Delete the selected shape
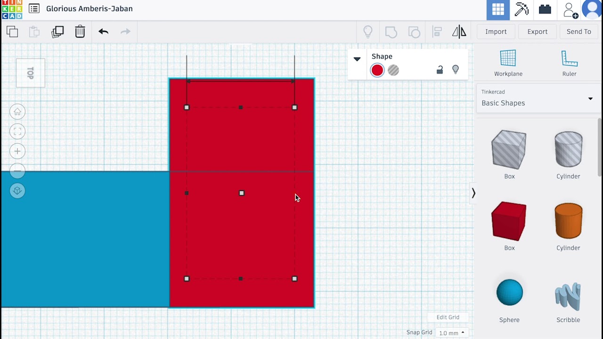 click(x=80, y=32)
